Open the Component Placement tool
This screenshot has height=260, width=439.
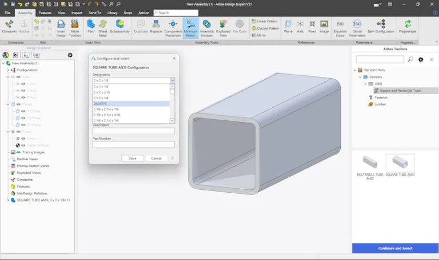pyautogui.click(x=173, y=28)
